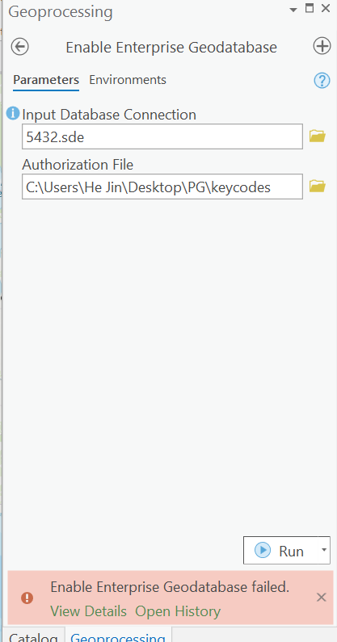337x642 pixels.
Task: Click the red error alert icon
Action: 27,598
